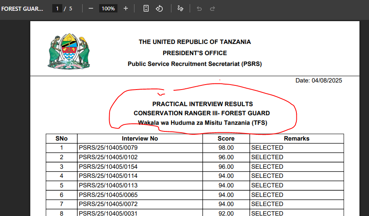Click the current page number field
The width and height of the screenshot is (369, 216).
[57, 8]
